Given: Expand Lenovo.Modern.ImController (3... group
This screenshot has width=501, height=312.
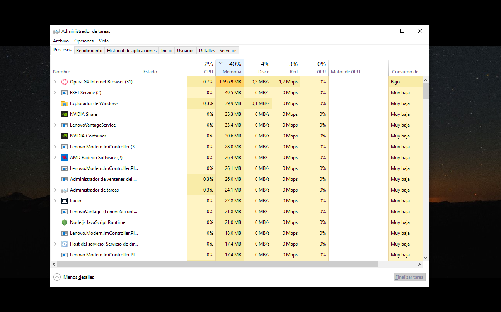Looking at the screenshot, I should click(55, 147).
